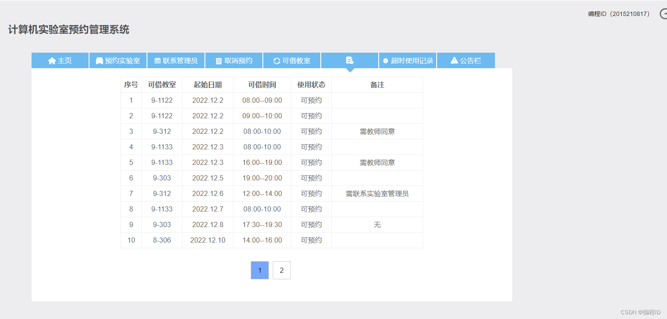Select time 14:00--16:00
The height and width of the screenshot is (319, 667).
(262, 240)
